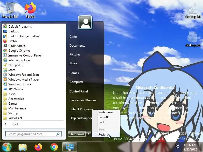This screenshot has height=152, width=203.
Task: Open XPS Viewer icon
Action: 5,89
